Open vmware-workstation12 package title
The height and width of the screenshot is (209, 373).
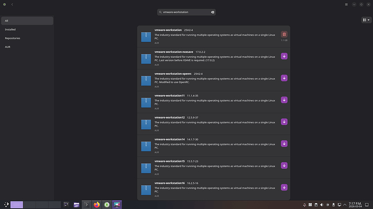click(169, 117)
